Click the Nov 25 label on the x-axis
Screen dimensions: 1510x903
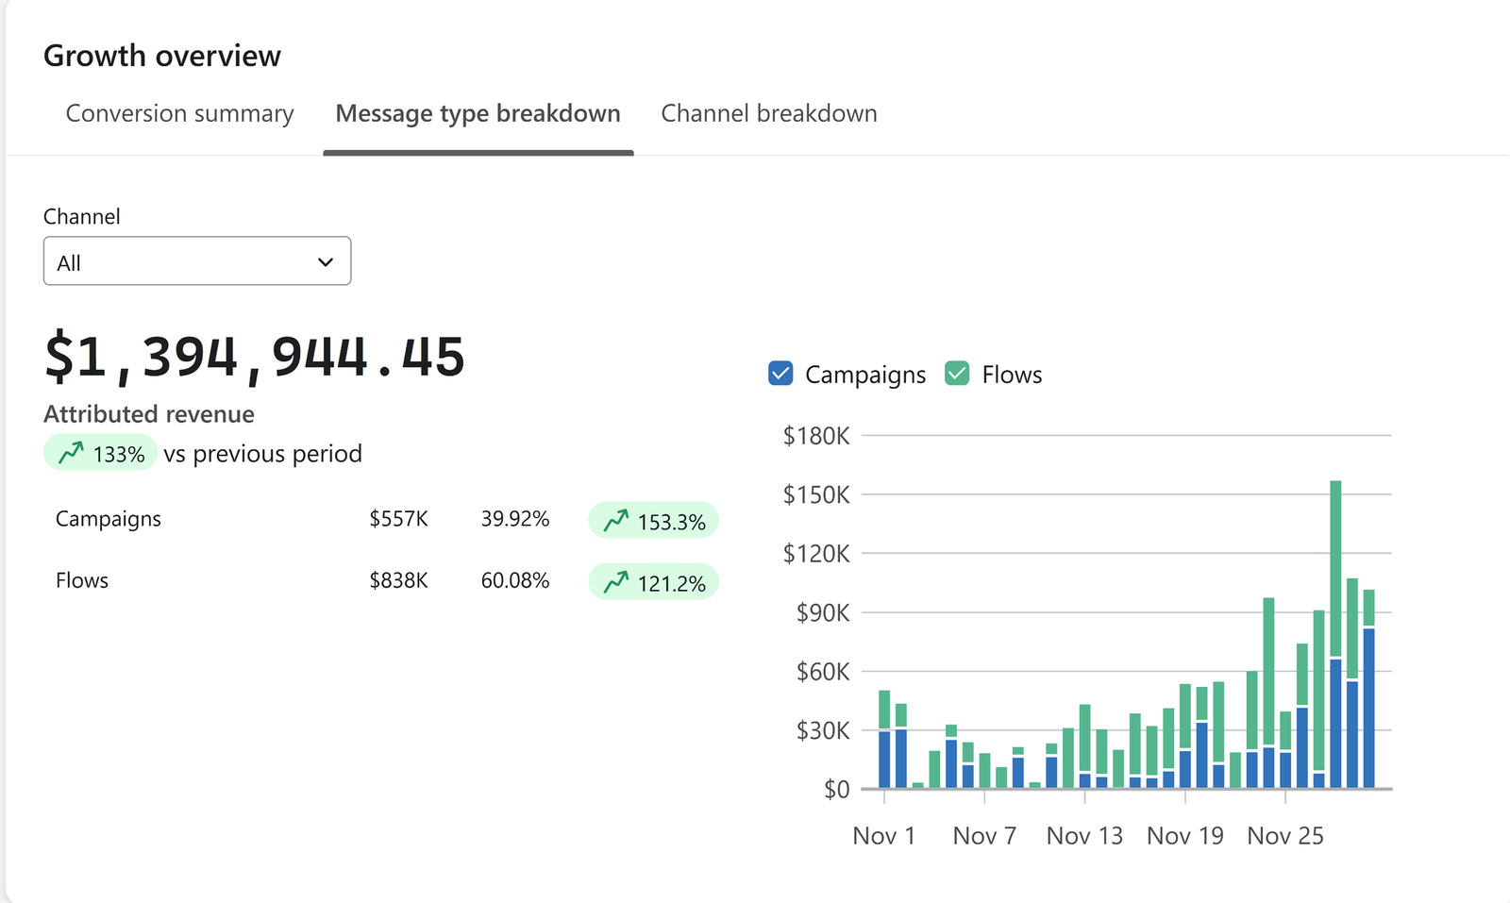click(x=1284, y=836)
